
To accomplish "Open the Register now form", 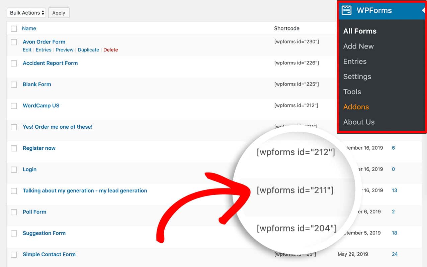I will coord(39,148).
